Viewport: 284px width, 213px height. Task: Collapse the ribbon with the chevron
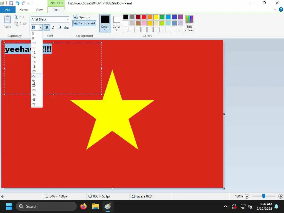[x=275, y=10]
